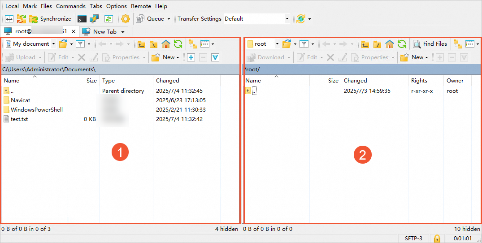Open the local My document drive dropdown

click(x=53, y=44)
